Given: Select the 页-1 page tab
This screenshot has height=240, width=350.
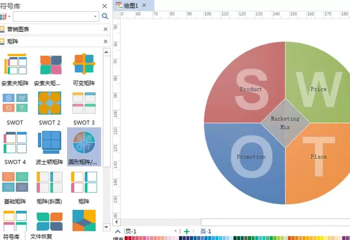Looking at the screenshot, I should [x=206, y=231].
